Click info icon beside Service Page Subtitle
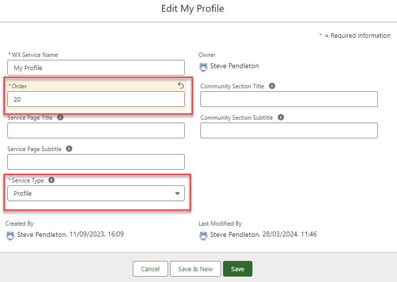 point(69,149)
